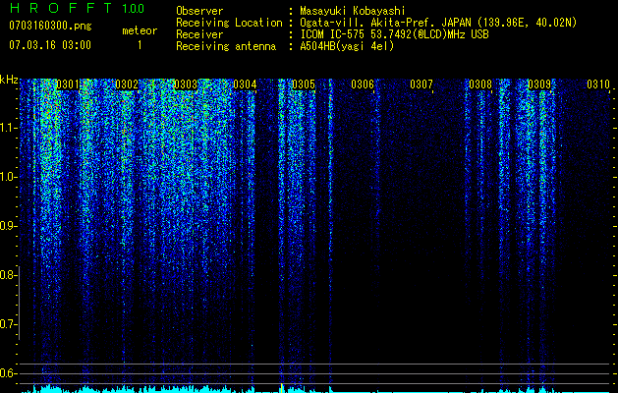Screen dimensions: 618x393
Task: Click the HROFFT 1.0.0 title text
Action: tap(78, 8)
